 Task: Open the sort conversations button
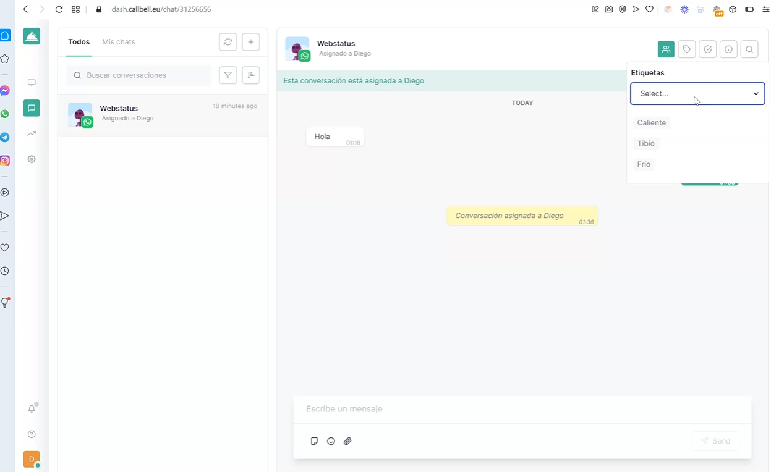(250, 75)
